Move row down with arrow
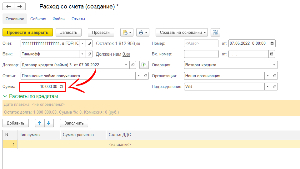The height and width of the screenshot is (169, 300). [48, 123]
